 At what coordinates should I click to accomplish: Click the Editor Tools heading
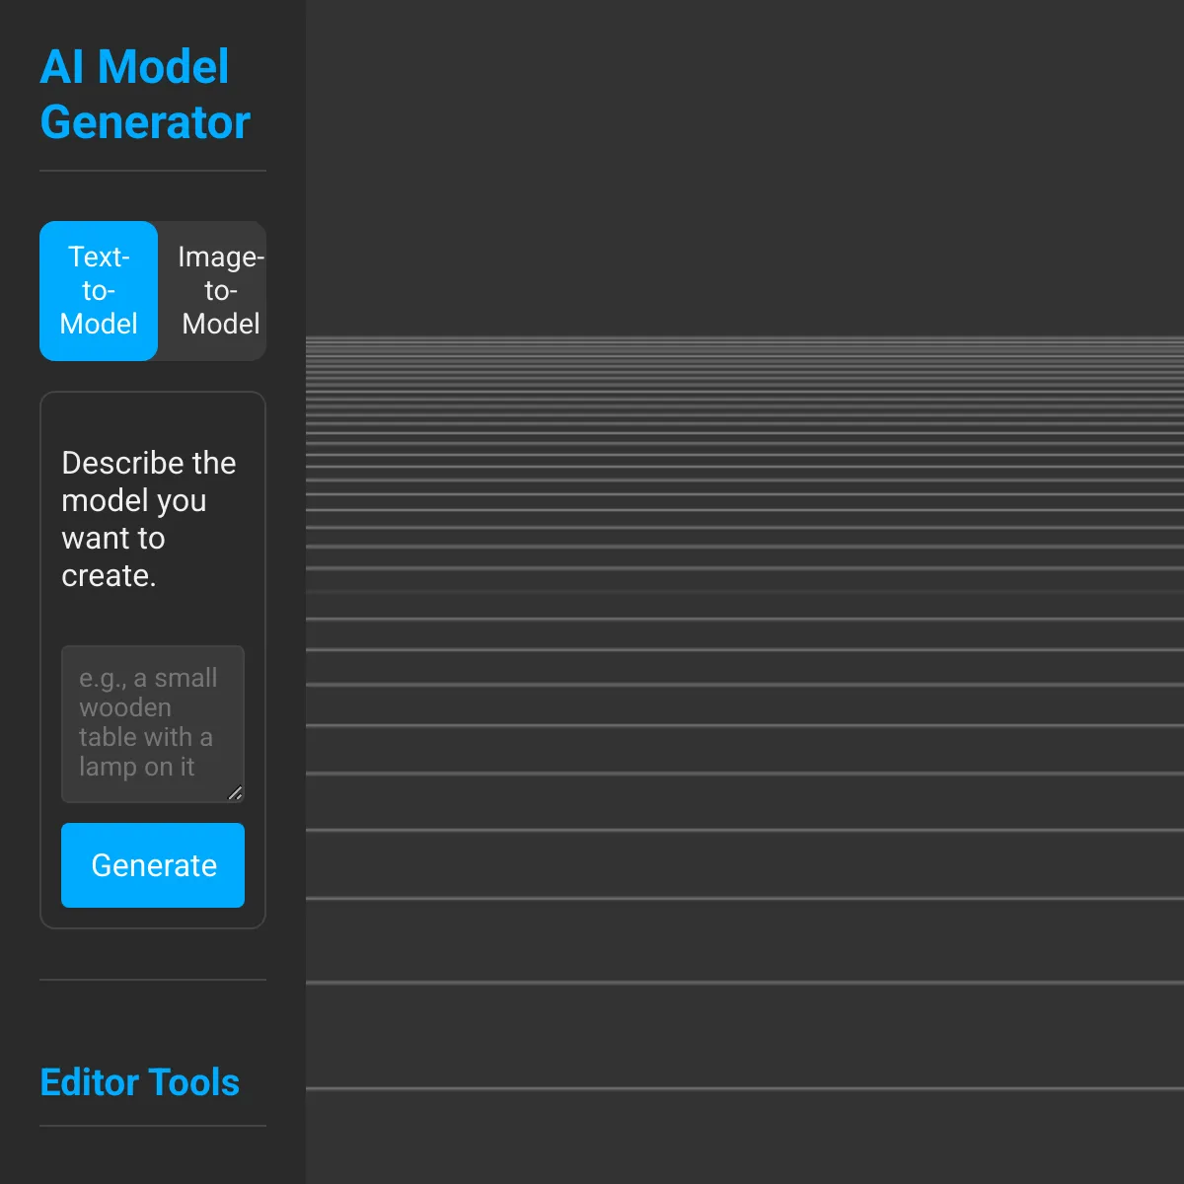click(140, 1082)
